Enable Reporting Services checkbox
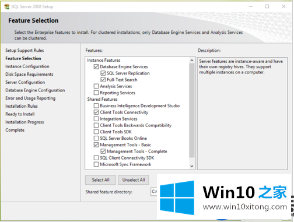This screenshot has height=222, width=294. (96, 93)
